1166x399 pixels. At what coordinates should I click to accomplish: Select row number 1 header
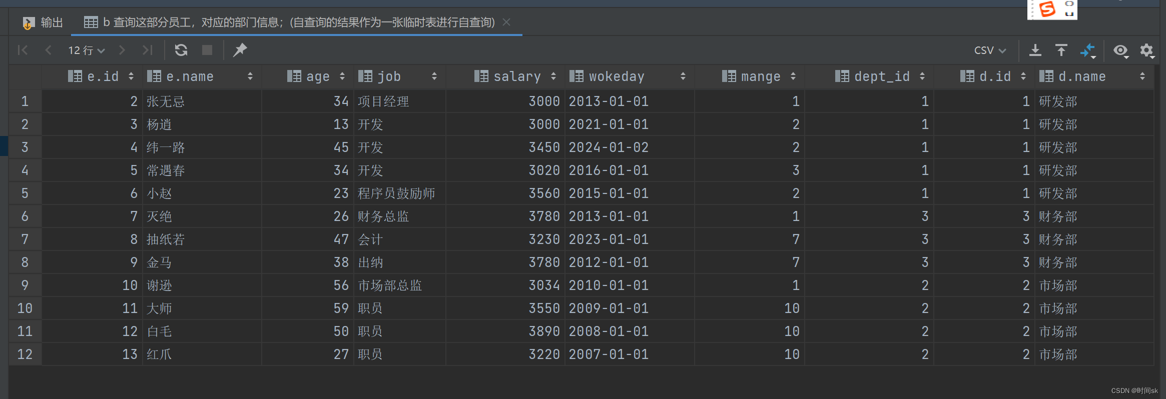click(x=25, y=101)
